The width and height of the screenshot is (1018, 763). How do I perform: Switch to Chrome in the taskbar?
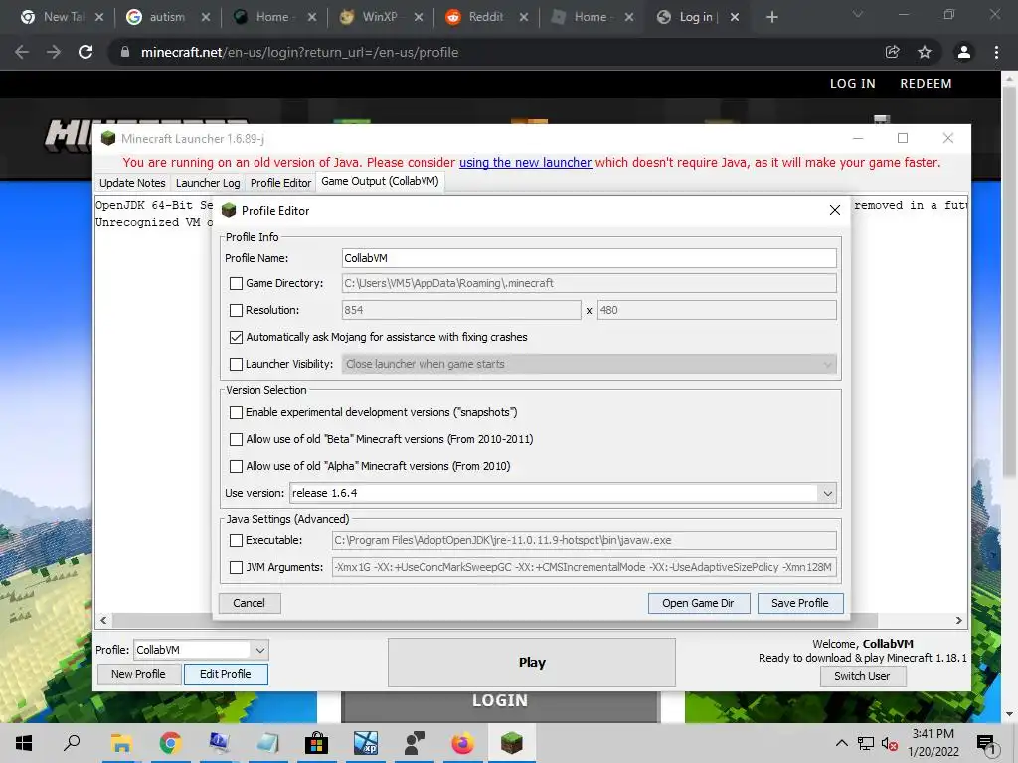170,743
